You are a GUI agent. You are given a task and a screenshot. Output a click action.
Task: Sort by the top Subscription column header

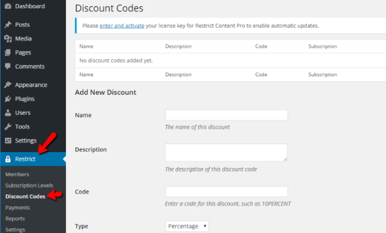tap(323, 46)
